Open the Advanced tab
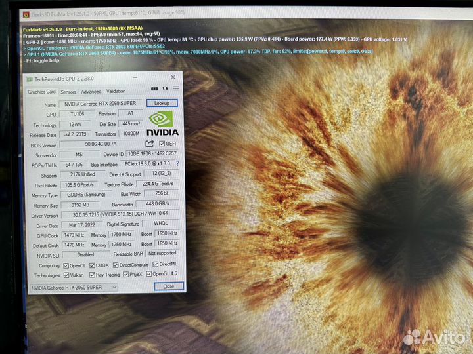This screenshot has width=473, height=354. click(x=91, y=92)
